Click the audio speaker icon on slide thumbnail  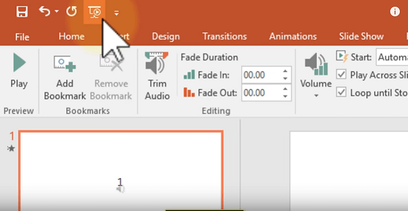120,190
